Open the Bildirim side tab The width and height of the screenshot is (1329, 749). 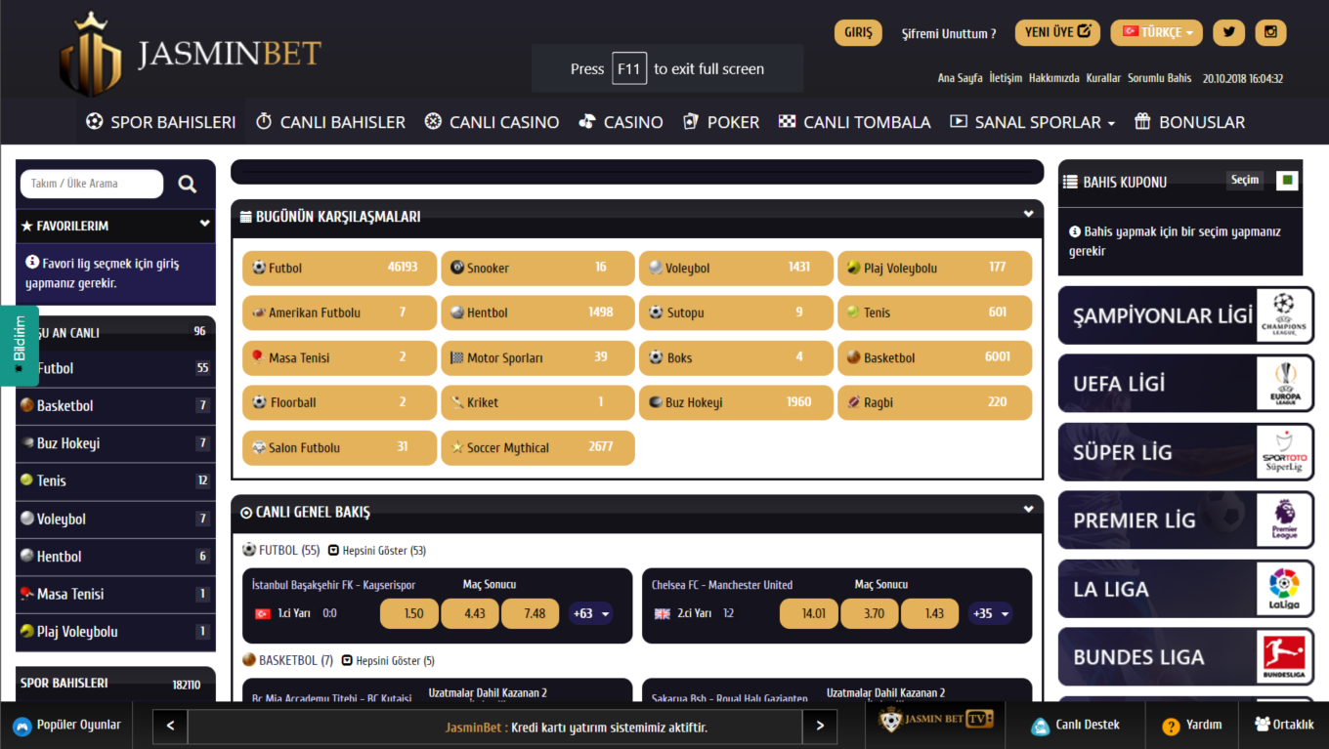(20, 346)
